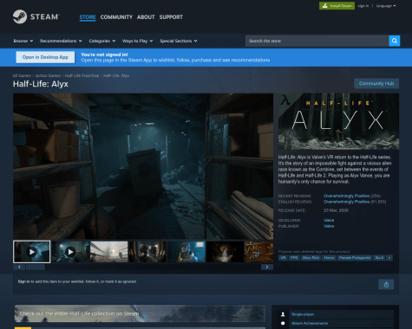412x329 pixels.
Task: Select the FPS tag
Action: click(x=294, y=258)
